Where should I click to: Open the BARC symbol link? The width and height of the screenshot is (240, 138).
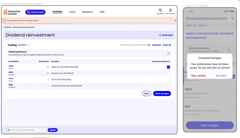click(x=11, y=72)
